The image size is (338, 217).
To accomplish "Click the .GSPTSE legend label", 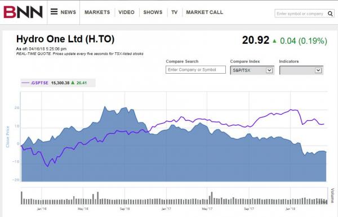I will (39, 83).
